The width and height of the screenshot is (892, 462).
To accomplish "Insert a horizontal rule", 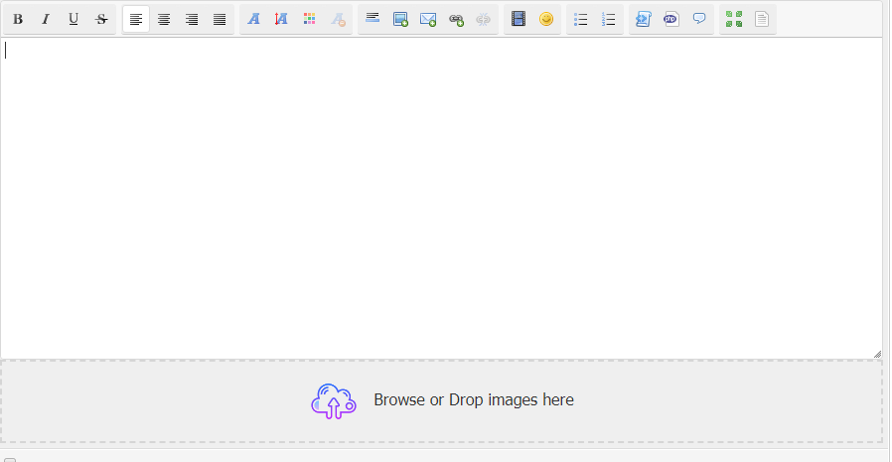I will [372, 19].
